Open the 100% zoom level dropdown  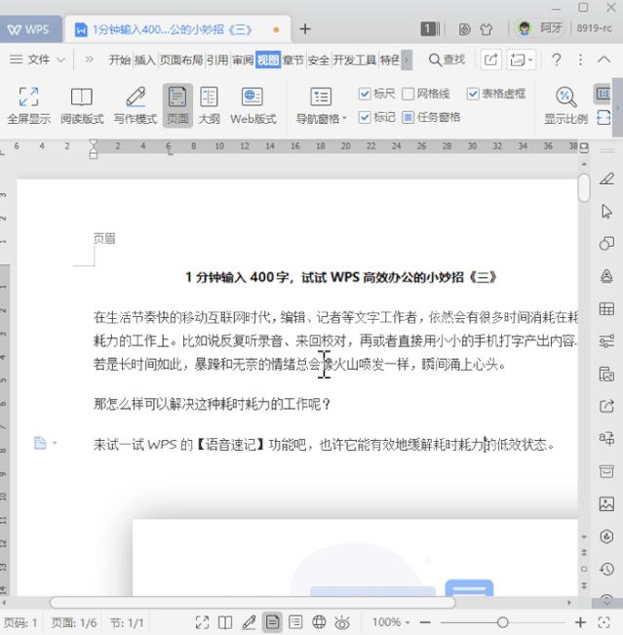coord(391,622)
